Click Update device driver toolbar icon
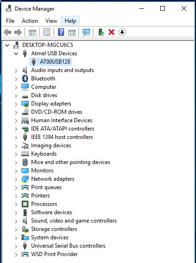 tap(101, 32)
